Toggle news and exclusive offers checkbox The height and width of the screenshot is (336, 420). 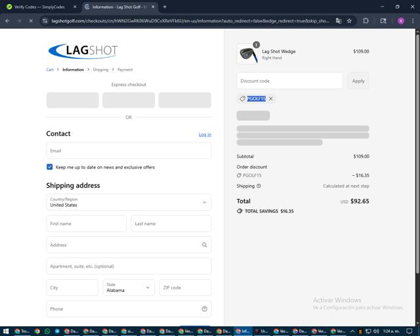[50, 167]
